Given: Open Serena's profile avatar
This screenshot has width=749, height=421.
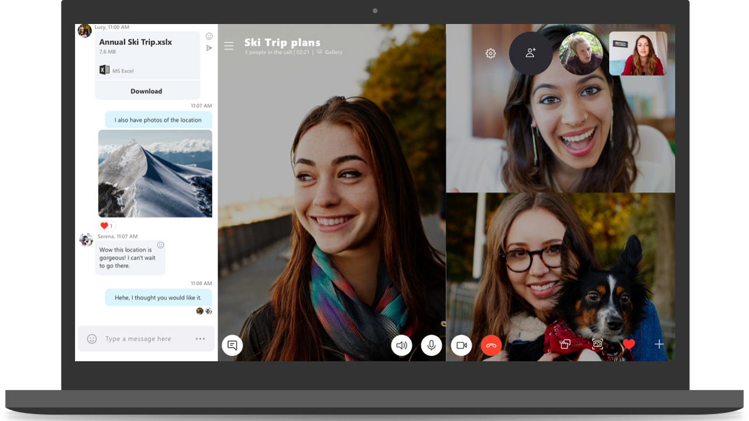Looking at the screenshot, I should (86, 240).
